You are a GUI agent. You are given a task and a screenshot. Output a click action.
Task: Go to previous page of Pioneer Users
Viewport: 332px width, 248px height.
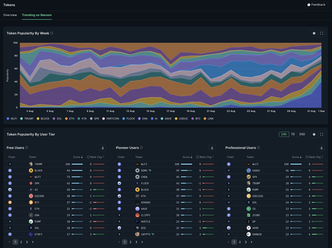pos(119,242)
